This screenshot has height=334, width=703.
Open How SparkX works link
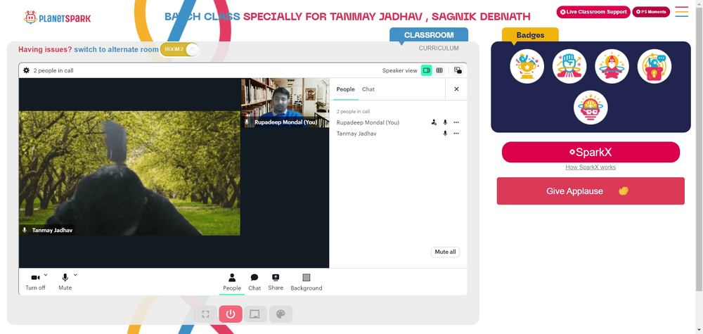[x=591, y=167]
